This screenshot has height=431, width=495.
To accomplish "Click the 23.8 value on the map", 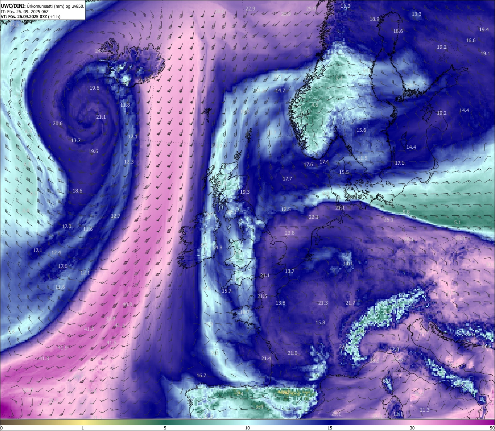I will 290,233.
